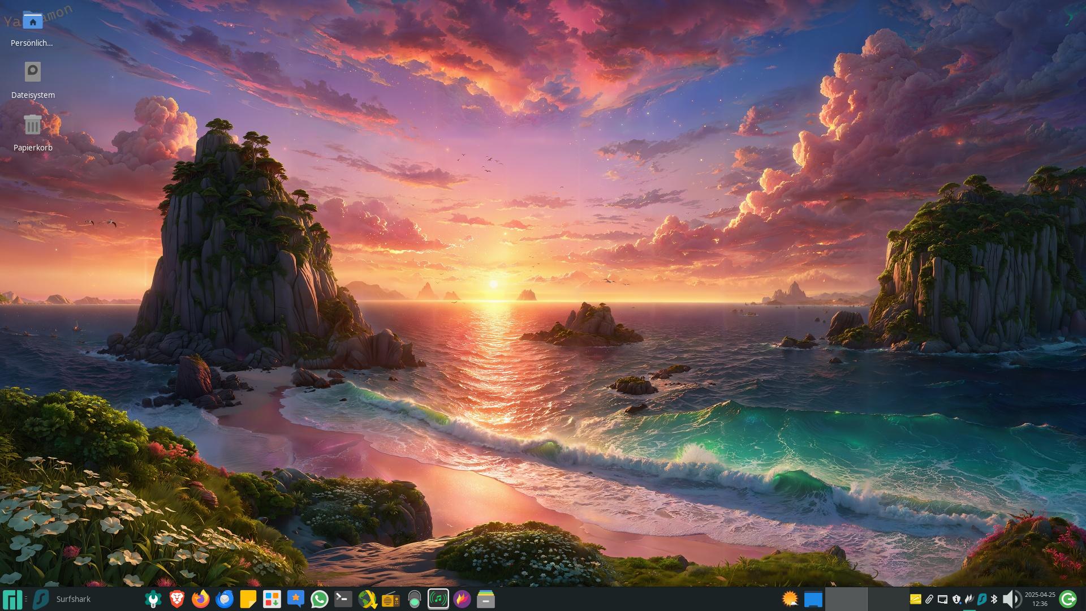Click the date and time clock

(1040, 599)
